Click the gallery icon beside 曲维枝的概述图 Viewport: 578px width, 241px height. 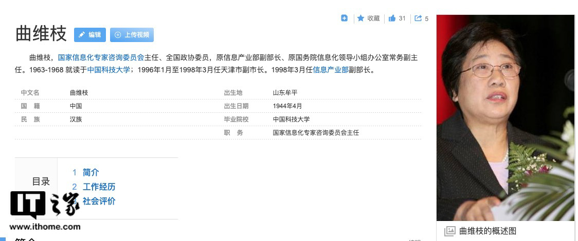tap(450, 231)
